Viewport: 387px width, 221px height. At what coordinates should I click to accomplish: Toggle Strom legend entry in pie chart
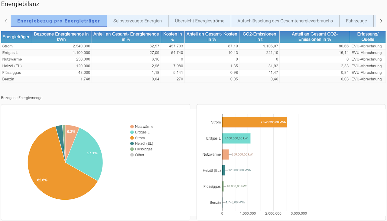[x=140, y=138]
